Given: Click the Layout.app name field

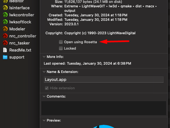Looking at the screenshot, I should pos(104,80).
